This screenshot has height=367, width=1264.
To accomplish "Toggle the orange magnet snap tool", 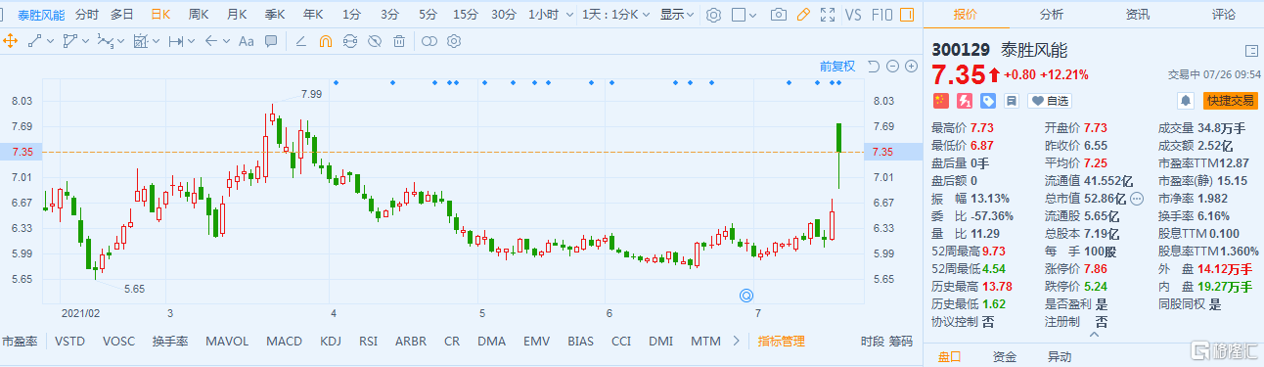I will tap(326, 41).
